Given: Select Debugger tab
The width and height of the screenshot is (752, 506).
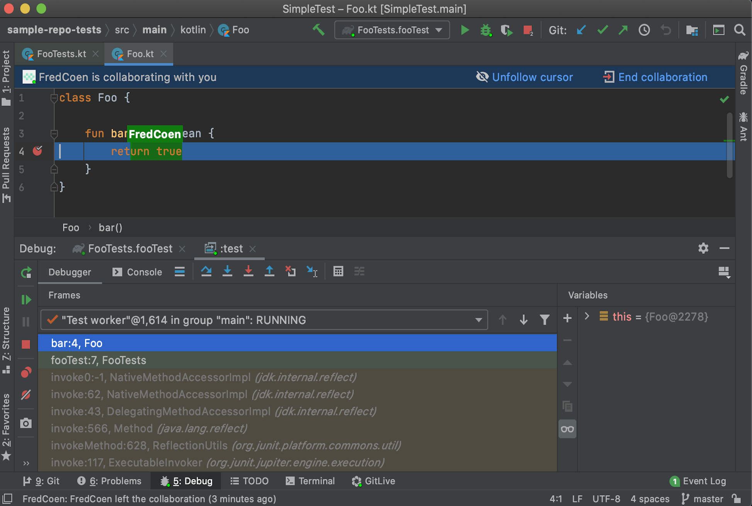Looking at the screenshot, I should (70, 272).
